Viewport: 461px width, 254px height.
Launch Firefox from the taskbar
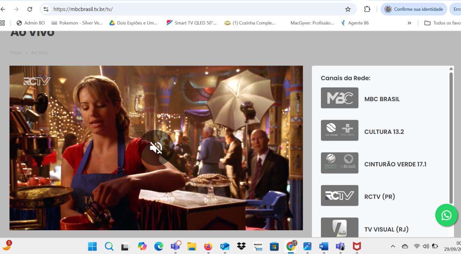(208, 246)
